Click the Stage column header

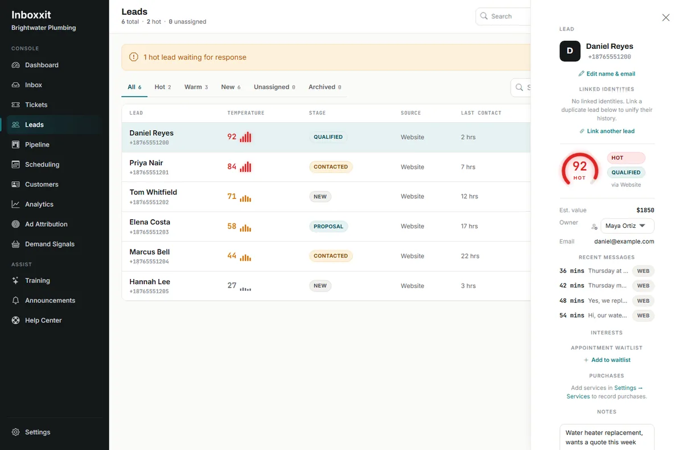[317, 113]
